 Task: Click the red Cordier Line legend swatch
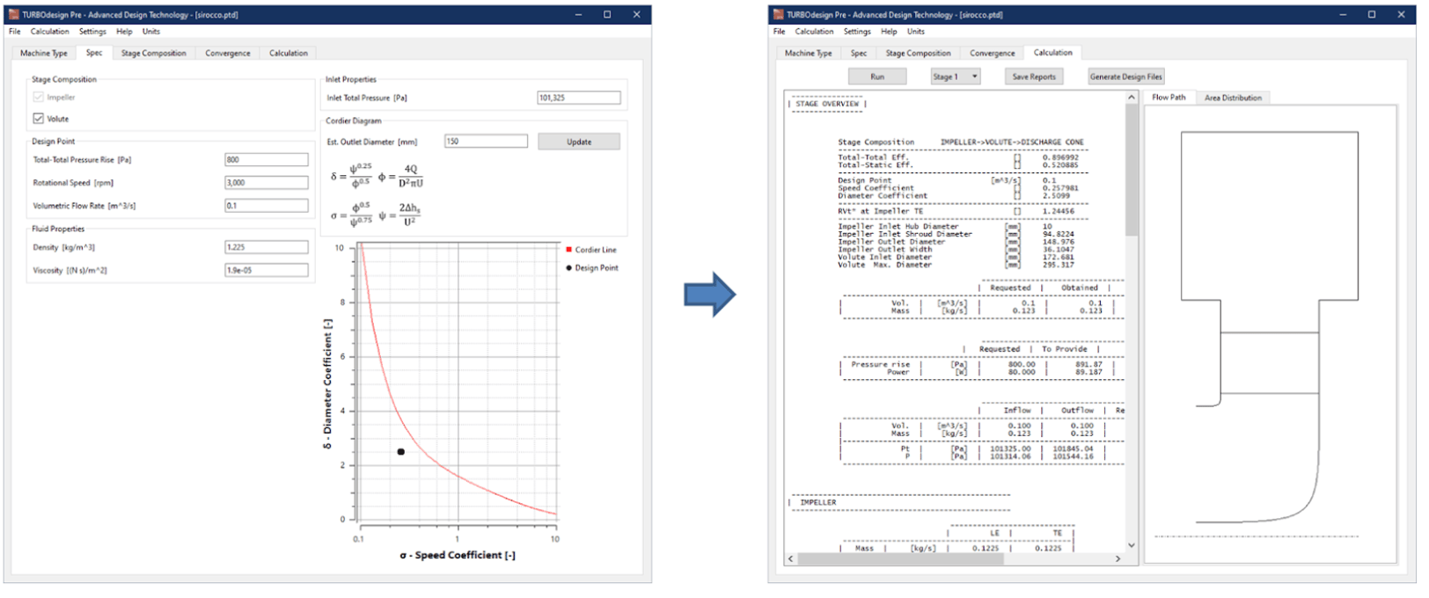point(569,250)
